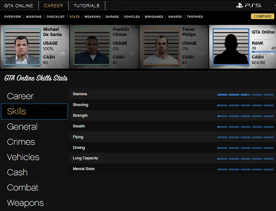The height and width of the screenshot is (211, 276).
Task: Select the GTA Online silhouette character
Action: point(231,46)
